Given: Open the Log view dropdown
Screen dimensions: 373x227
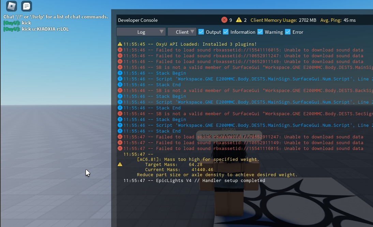Looking at the screenshot, I should 141,32.
